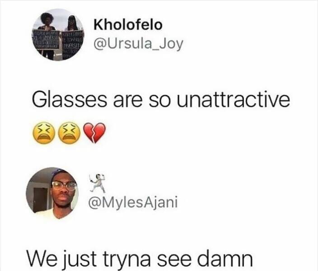This screenshot has width=318, height=271.
Task: Click the left protest sign in Kholofelo's avatar
Action: coord(47,40)
